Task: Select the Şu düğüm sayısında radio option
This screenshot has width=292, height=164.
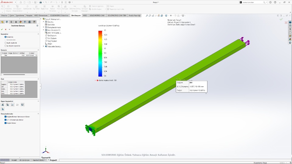Action: [5, 46]
